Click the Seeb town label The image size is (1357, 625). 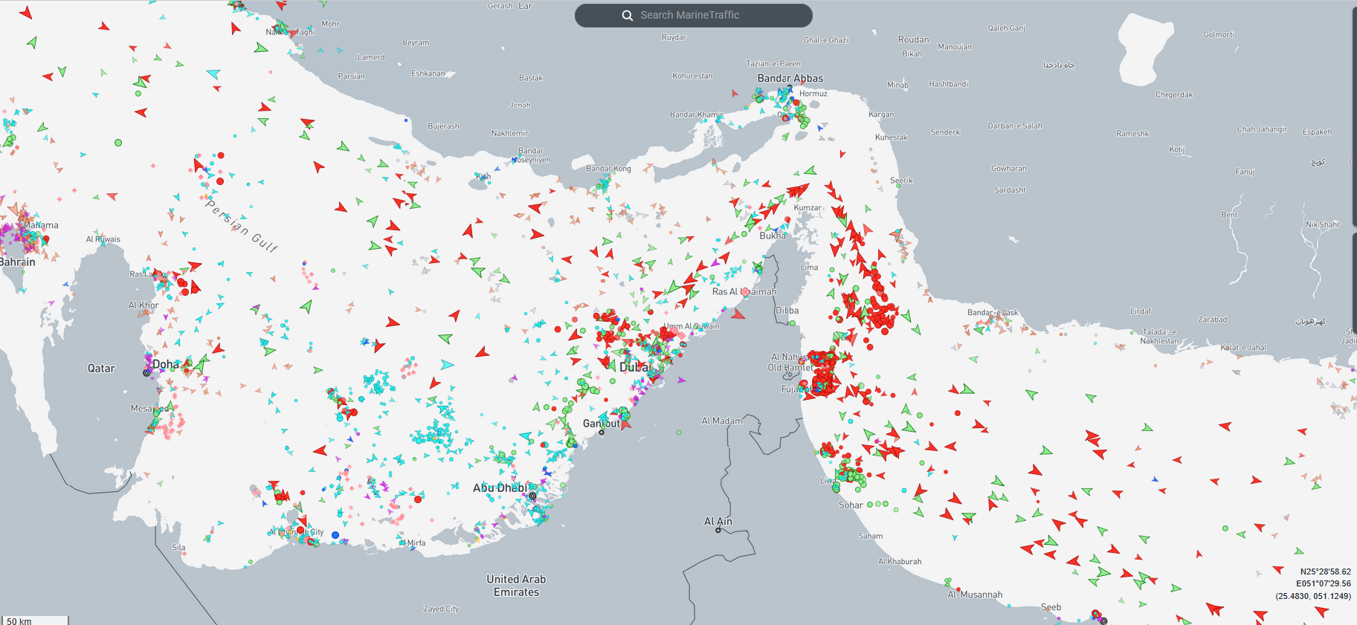click(1051, 607)
